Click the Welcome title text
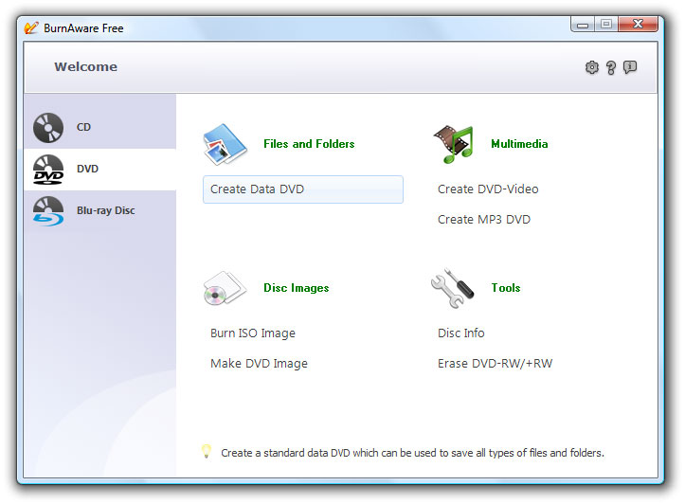This screenshot has width=685, height=504. (86, 67)
